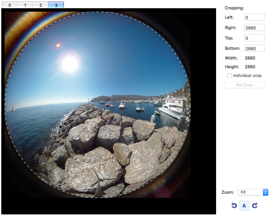The width and height of the screenshot is (271, 217).
Task: Click the Cropping: heading label
Action: click(x=235, y=8)
